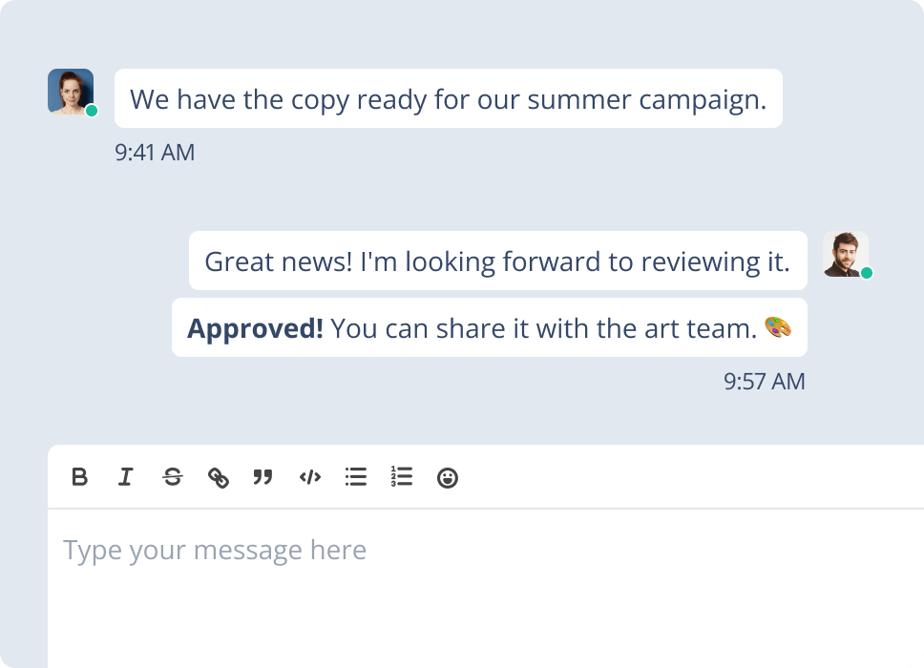Click the man's green online status dot
Screen dimensions: 924x668
point(867,273)
